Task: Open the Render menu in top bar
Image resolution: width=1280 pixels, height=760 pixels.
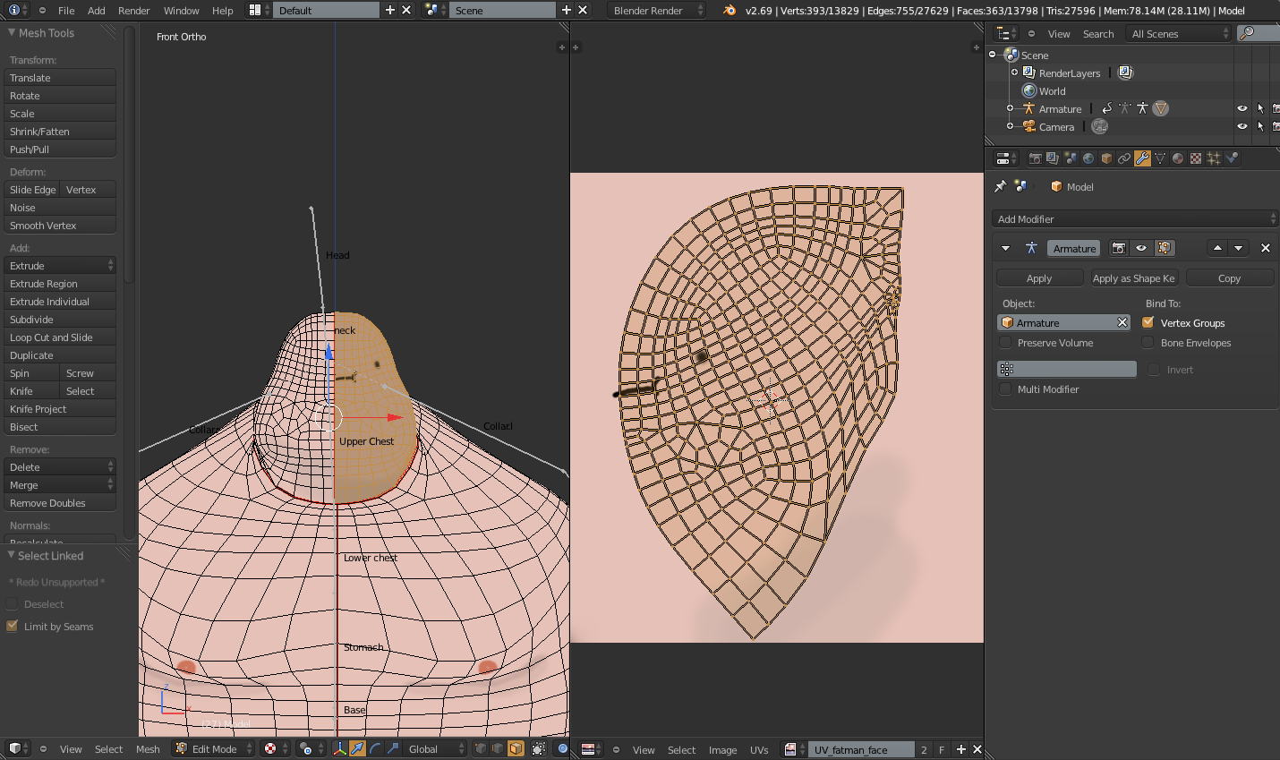Action: point(133,10)
